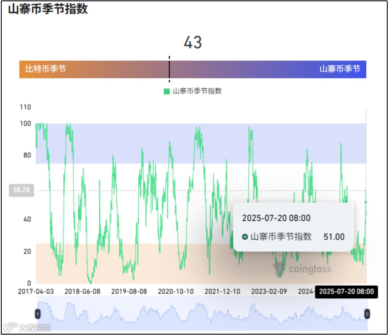Click the left range slider handle
Screen dimensions: 389x335
pos(38,314)
